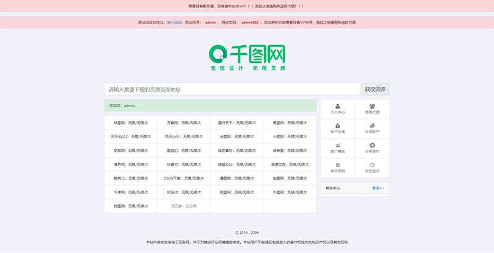Click the 千图网 quota cell in the table
494x253 pixels.
[290, 192]
